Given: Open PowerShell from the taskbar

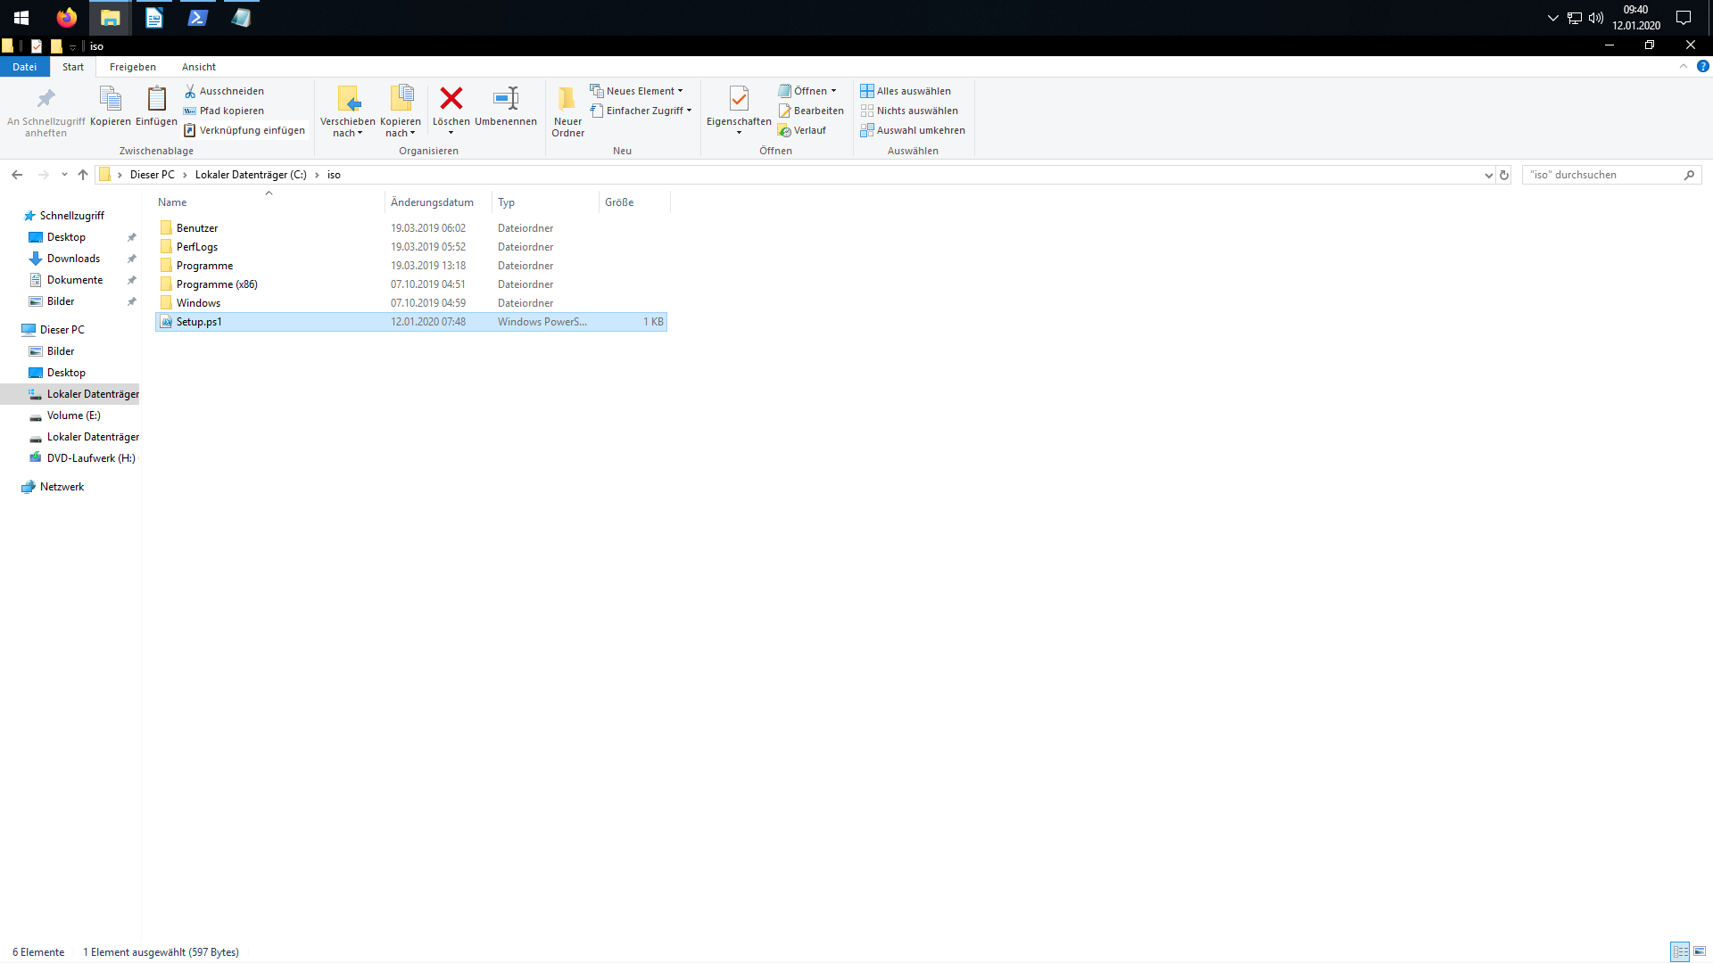Looking at the screenshot, I should (197, 18).
